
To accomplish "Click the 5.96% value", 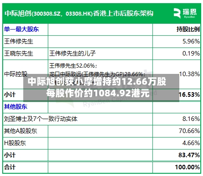I will [x=191, y=41].
